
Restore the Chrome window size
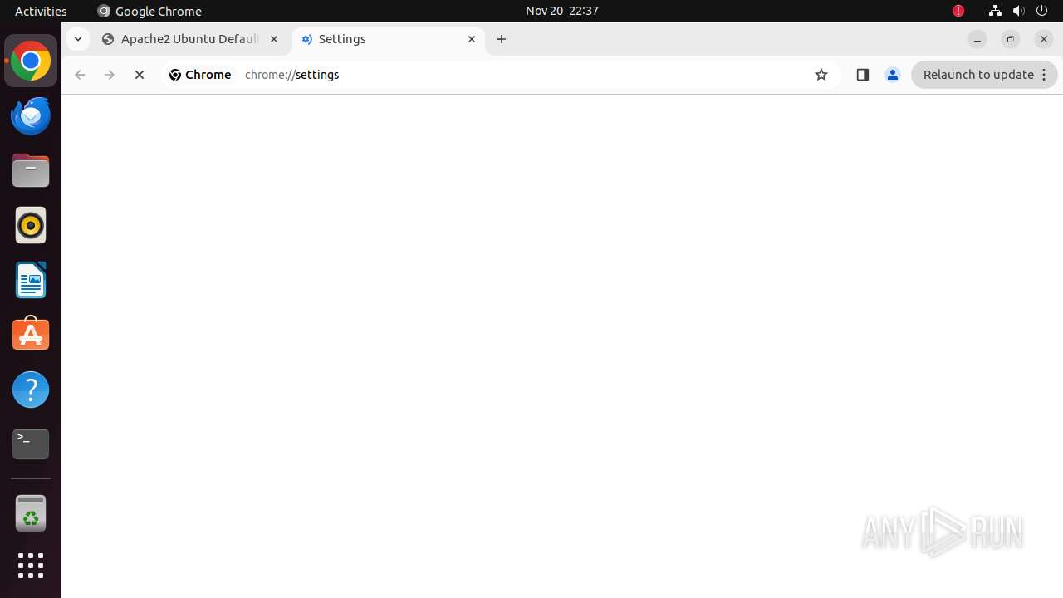pyautogui.click(x=1011, y=39)
